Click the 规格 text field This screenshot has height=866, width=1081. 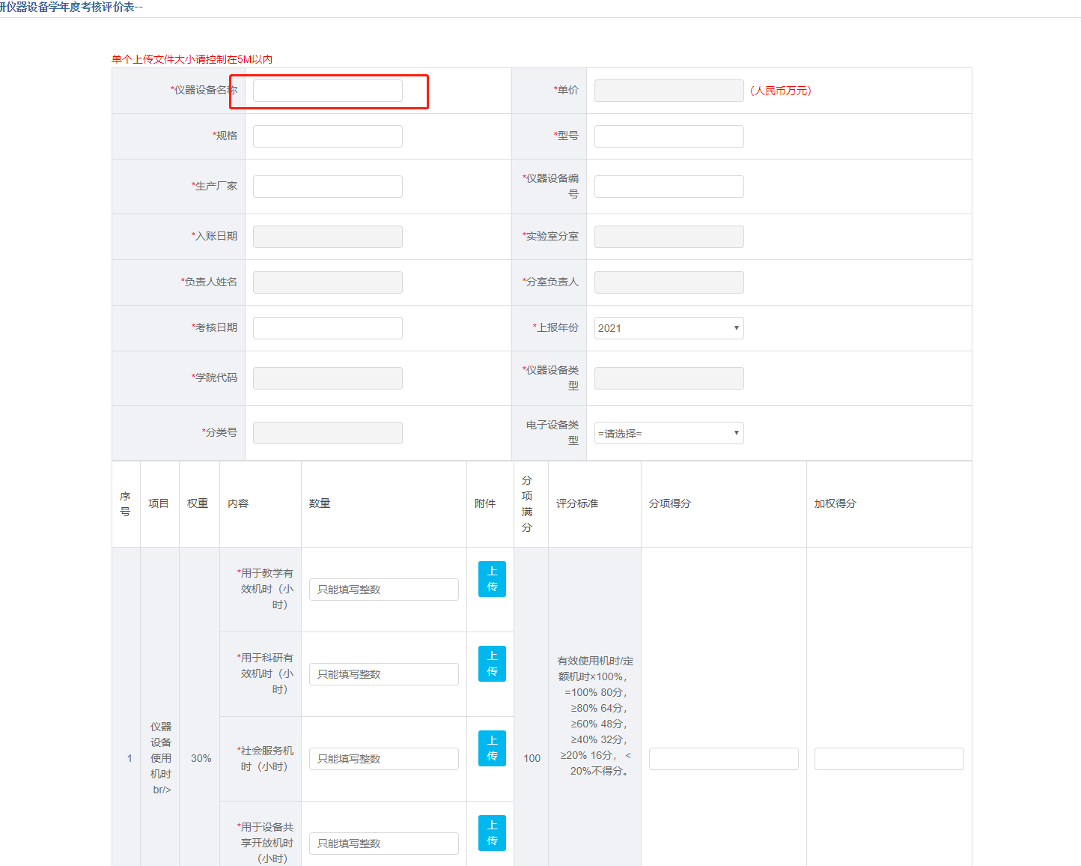pyautogui.click(x=327, y=136)
